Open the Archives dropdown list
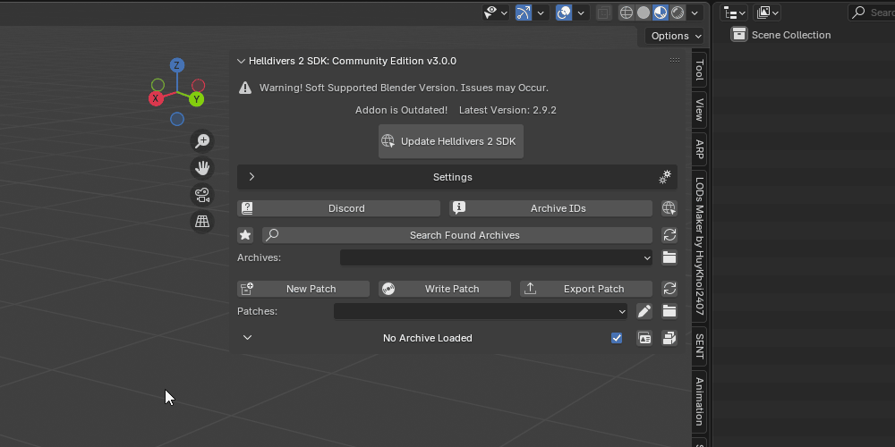The width and height of the screenshot is (895, 447). [497, 257]
